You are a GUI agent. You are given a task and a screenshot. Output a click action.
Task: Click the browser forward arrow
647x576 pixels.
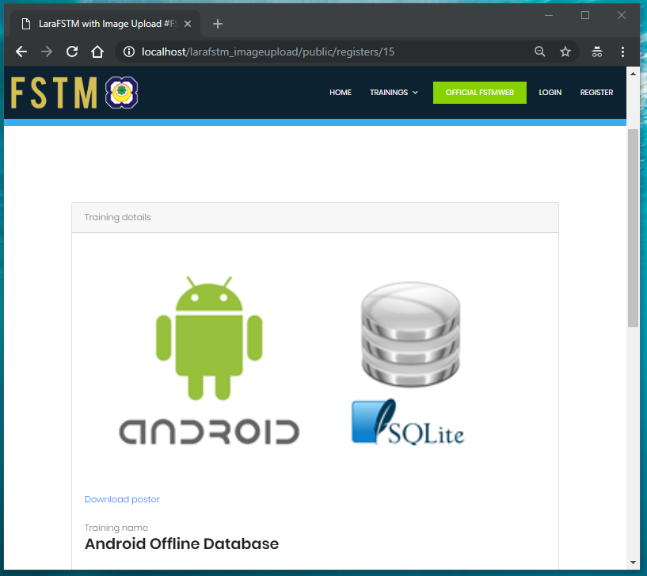coord(47,51)
